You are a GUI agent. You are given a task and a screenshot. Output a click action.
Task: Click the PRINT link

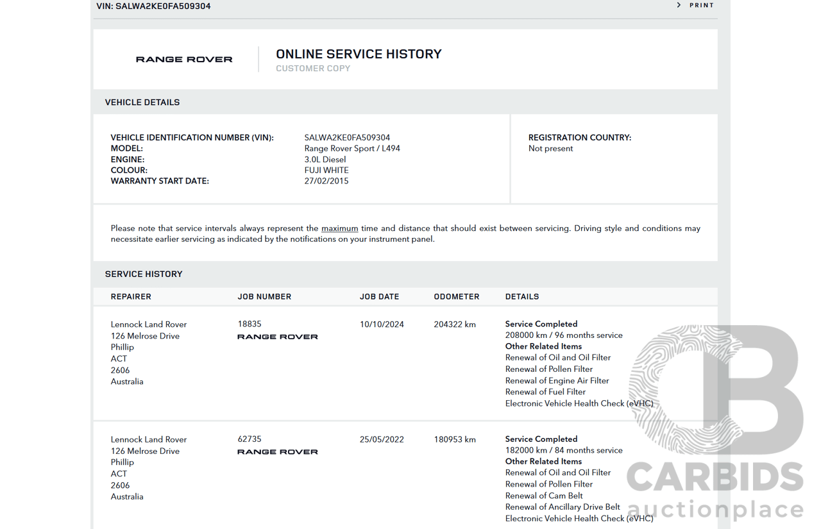point(701,5)
